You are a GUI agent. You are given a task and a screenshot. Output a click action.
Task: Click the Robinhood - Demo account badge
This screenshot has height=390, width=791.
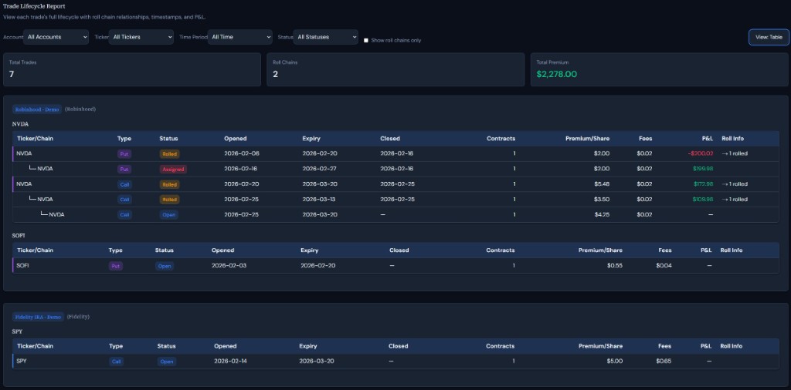[x=37, y=109]
